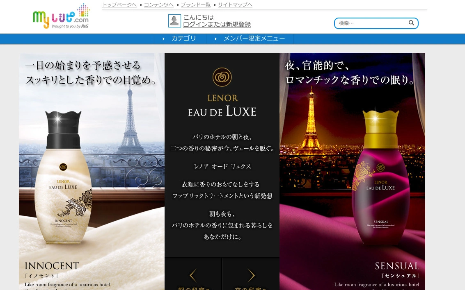465x290 pixels.
Task: Click the MyLife.com logo
Action: coord(61,16)
